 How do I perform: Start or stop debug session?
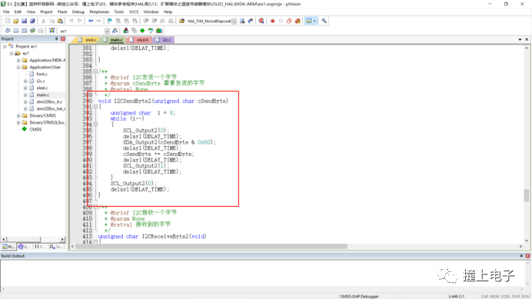point(261,21)
